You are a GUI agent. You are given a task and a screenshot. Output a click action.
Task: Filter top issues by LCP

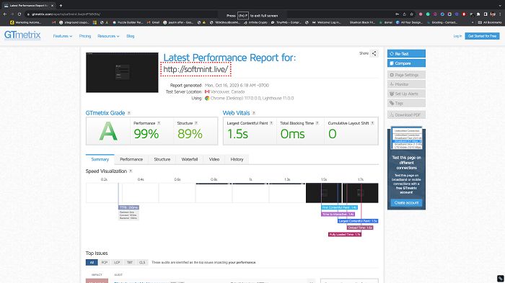(x=117, y=262)
